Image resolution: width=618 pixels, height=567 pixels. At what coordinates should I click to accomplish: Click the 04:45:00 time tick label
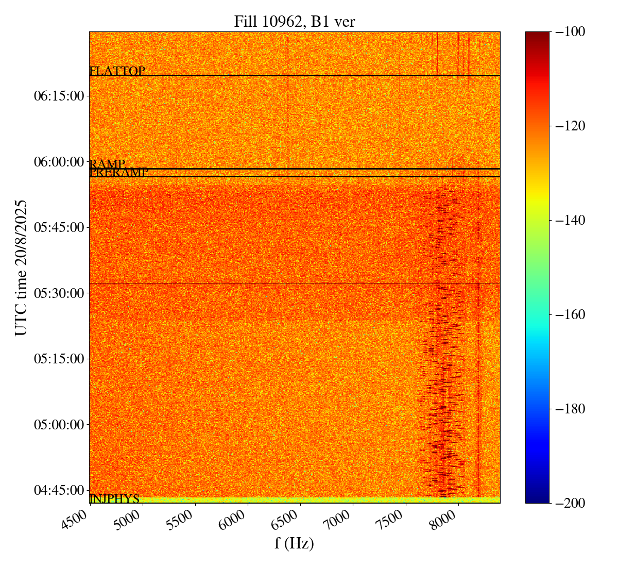58,490
